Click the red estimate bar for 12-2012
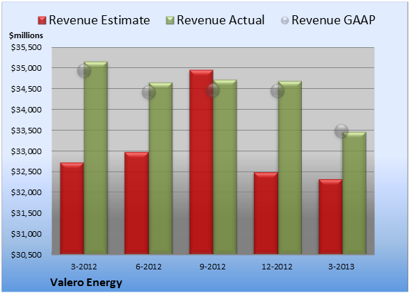 click(266, 213)
